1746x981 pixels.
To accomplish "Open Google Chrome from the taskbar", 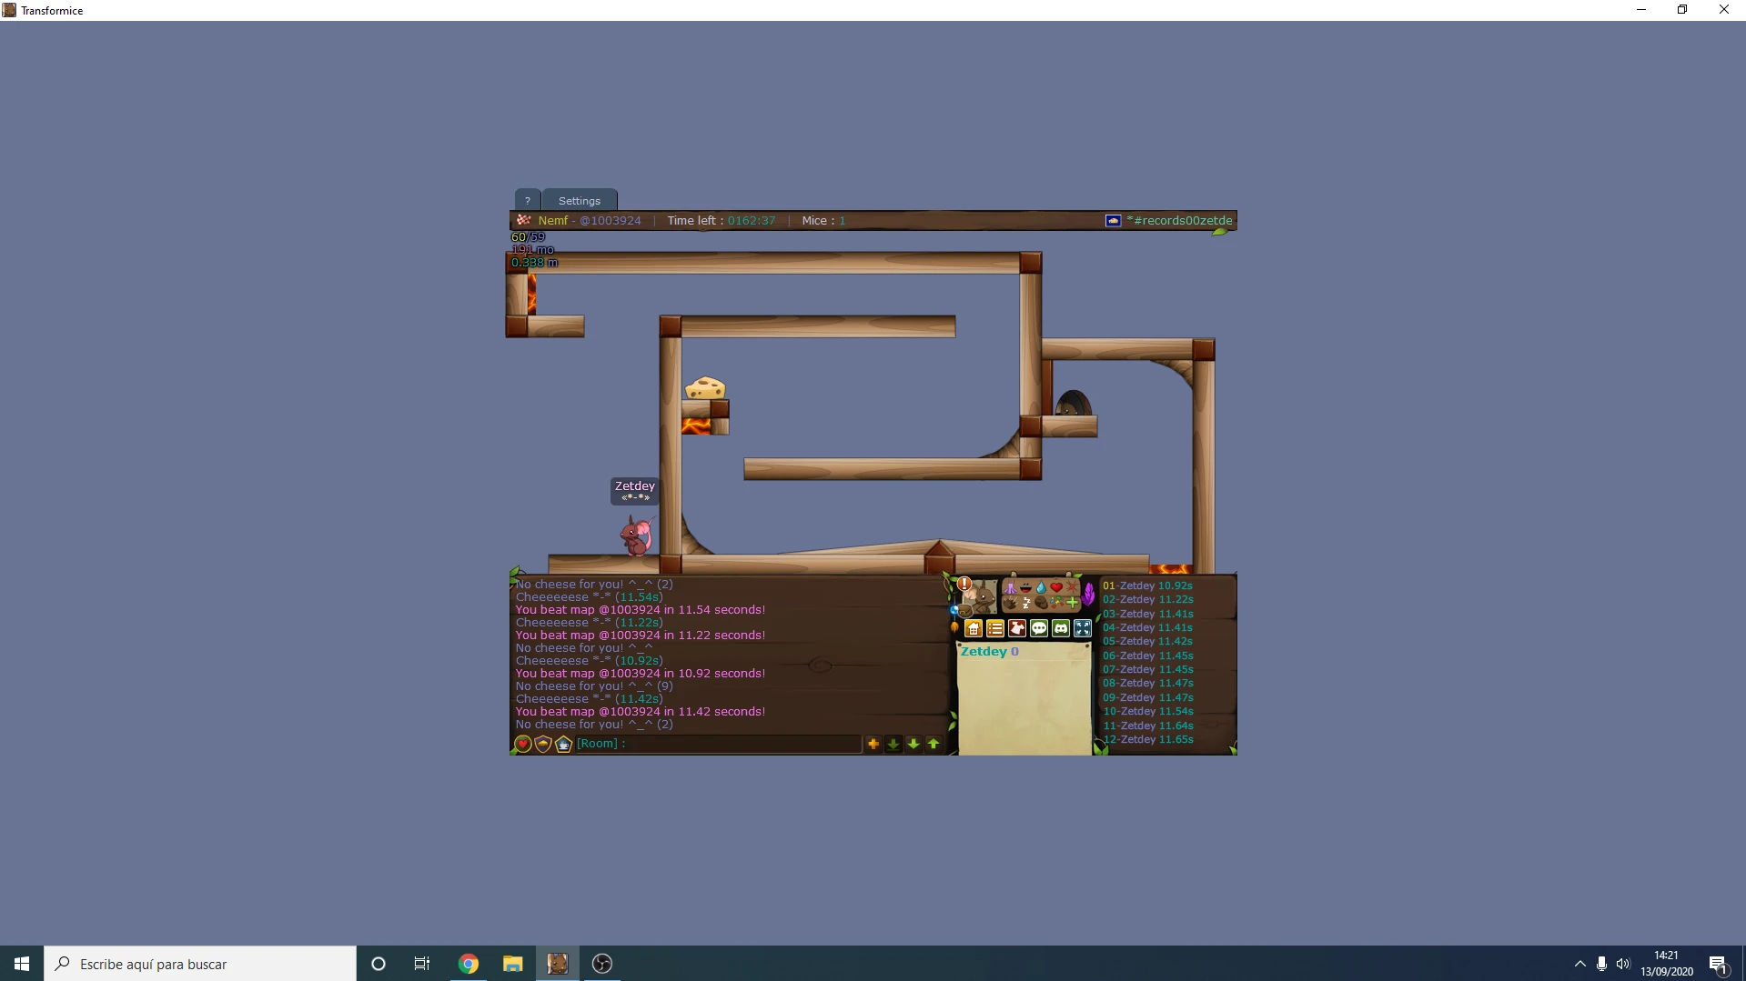I will click(x=469, y=964).
